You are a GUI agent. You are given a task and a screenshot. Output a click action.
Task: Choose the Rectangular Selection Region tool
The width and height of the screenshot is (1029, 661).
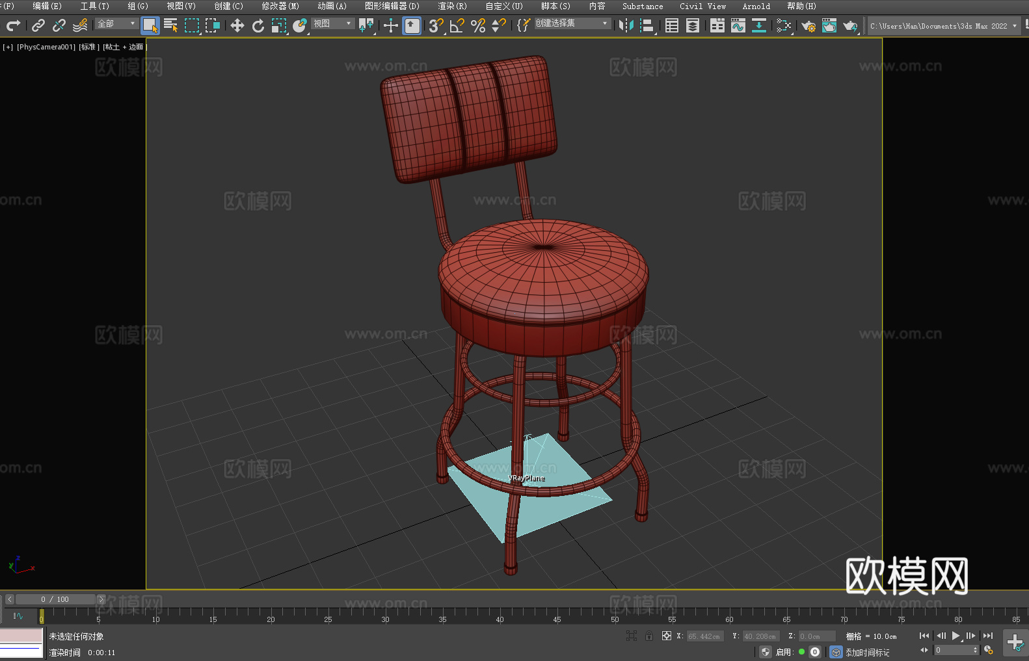point(192,25)
